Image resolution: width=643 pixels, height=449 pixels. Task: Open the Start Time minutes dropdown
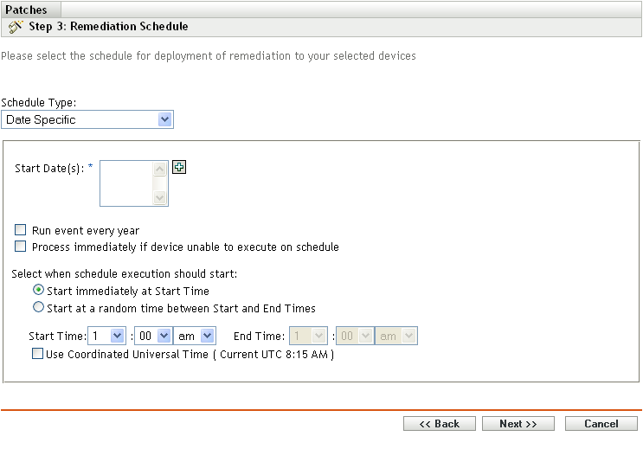coord(153,336)
